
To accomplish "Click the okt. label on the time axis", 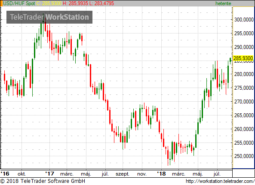I will [x=22, y=174].
